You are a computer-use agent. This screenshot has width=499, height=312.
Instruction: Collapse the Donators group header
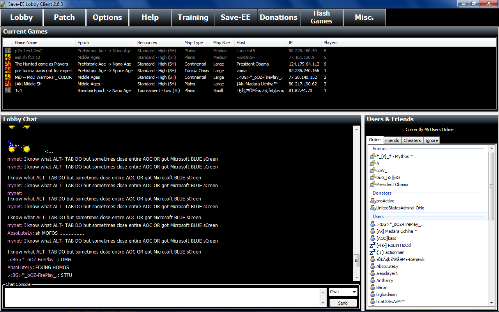pos(382,193)
